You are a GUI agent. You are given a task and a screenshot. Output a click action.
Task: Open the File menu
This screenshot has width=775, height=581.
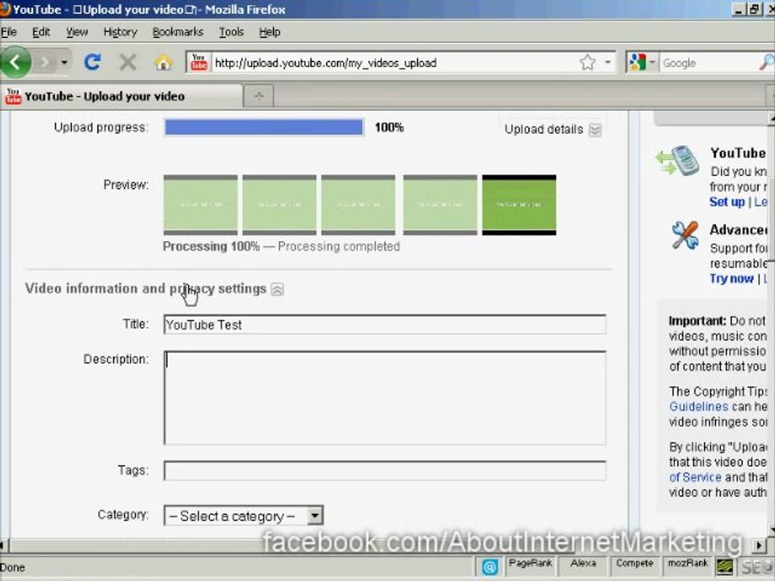[x=8, y=32]
